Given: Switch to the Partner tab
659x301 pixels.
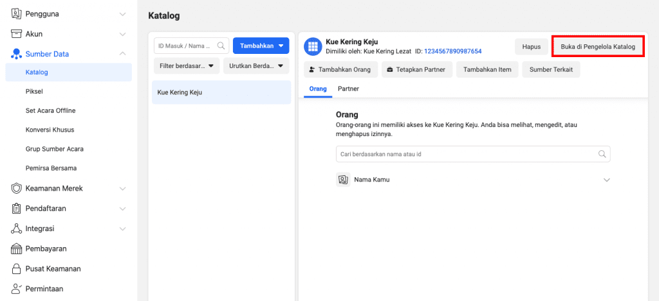Looking at the screenshot, I should tap(348, 89).
